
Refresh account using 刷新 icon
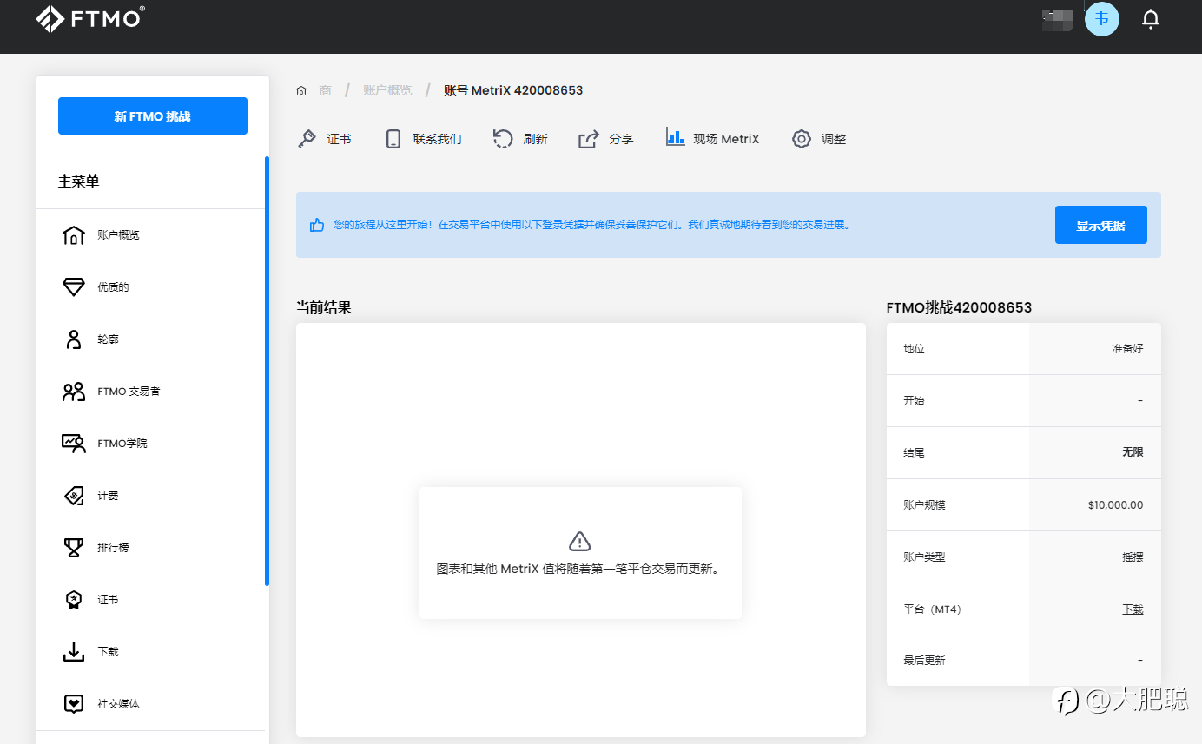click(503, 139)
